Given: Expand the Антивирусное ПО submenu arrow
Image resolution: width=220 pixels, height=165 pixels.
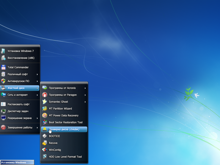Looking at the screenshot, I should coord(37,81).
